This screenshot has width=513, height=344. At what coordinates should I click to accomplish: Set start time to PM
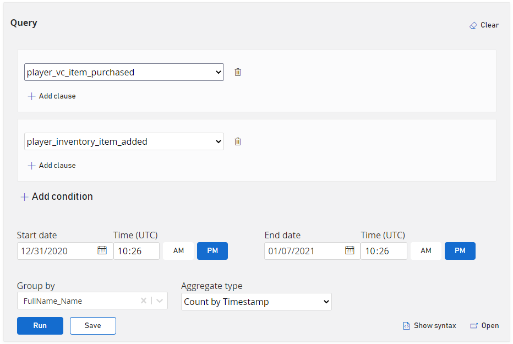click(212, 251)
